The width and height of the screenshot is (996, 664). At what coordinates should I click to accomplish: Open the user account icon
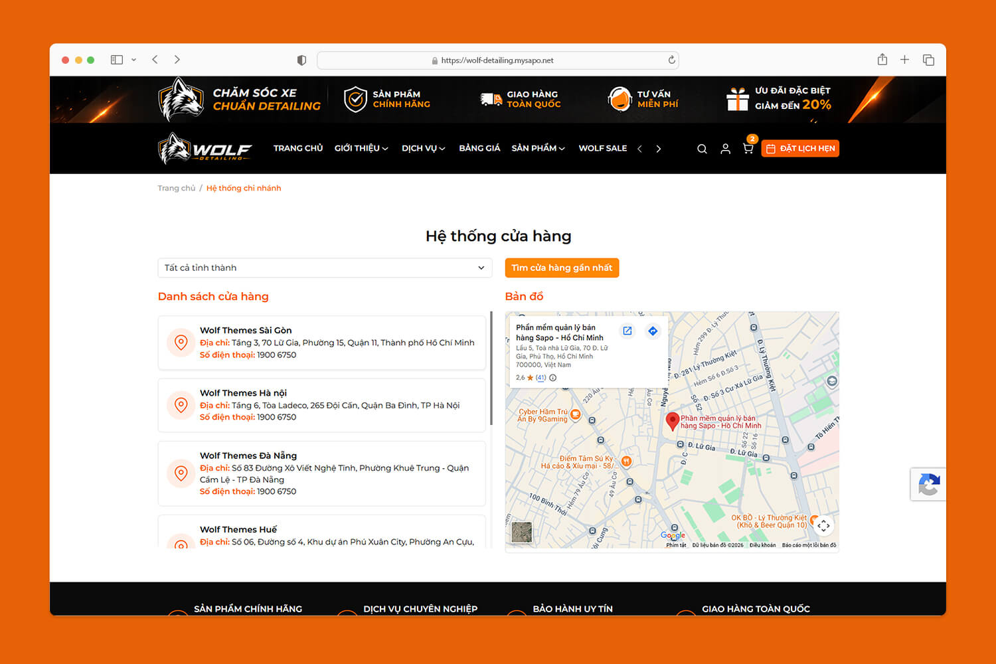[725, 149]
